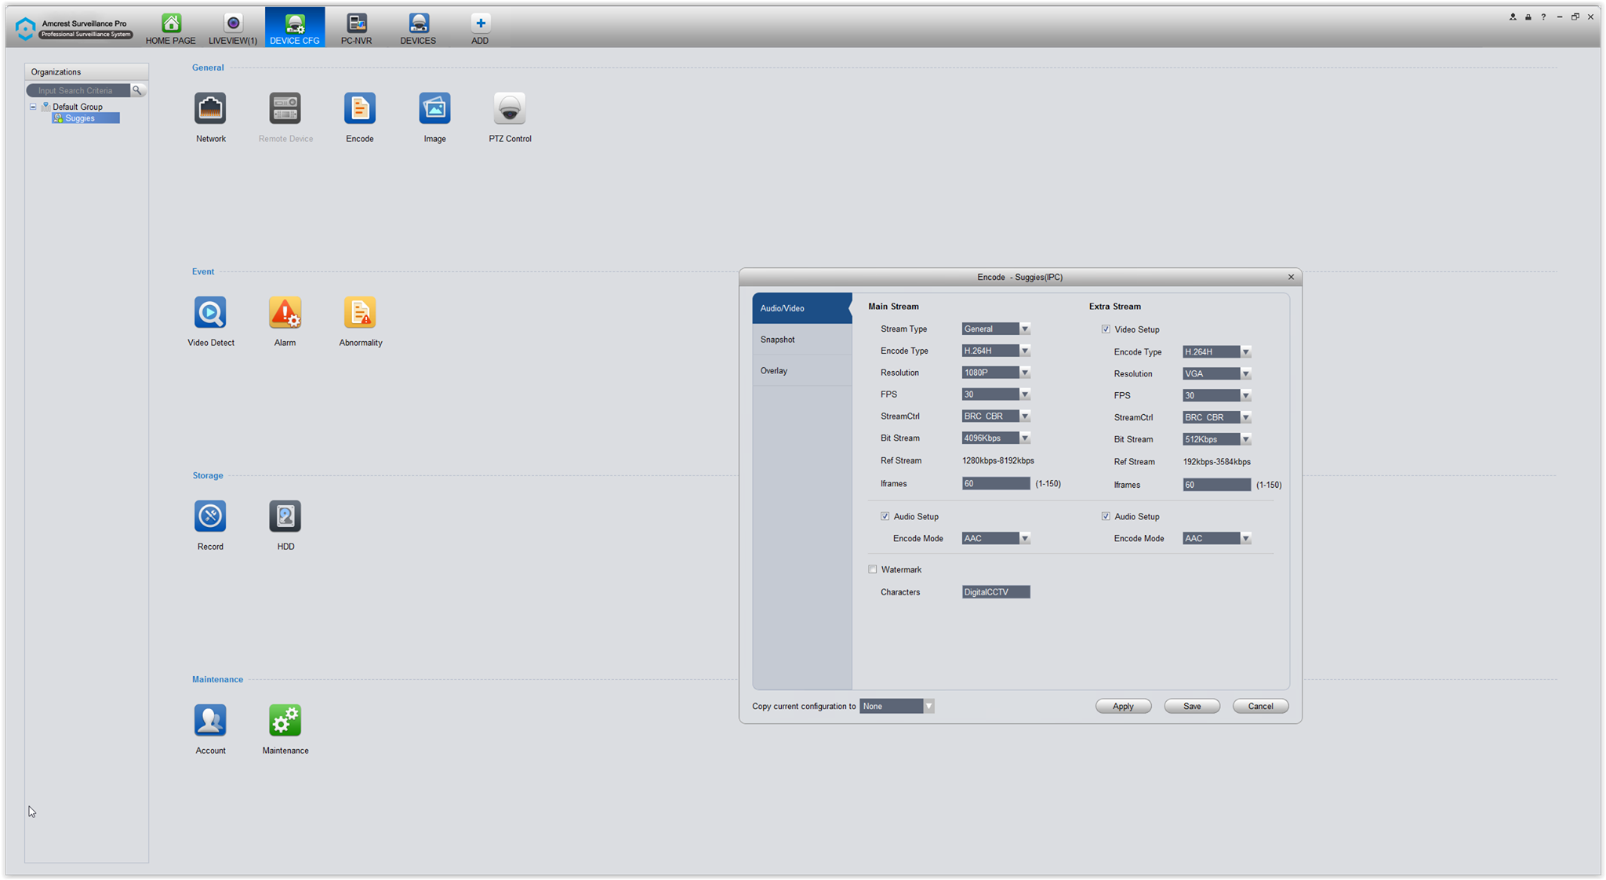Image resolution: width=1606 pixels, height=880 pixels.
Task: Open the Network settings icon
Action: [x=210, y=108]
